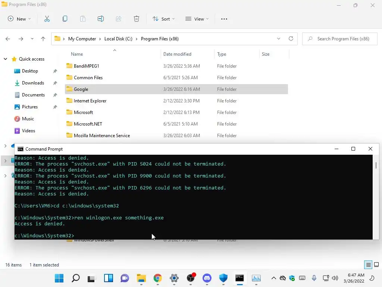The width and height of the screenshot is (382, 287).
Task: Sort by the Size column header
Action: coord(274,54)
